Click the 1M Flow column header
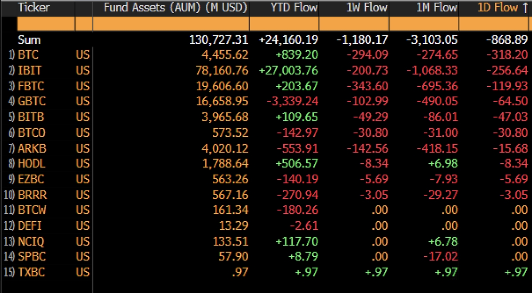Screen dimensions: 532x293 437,8
